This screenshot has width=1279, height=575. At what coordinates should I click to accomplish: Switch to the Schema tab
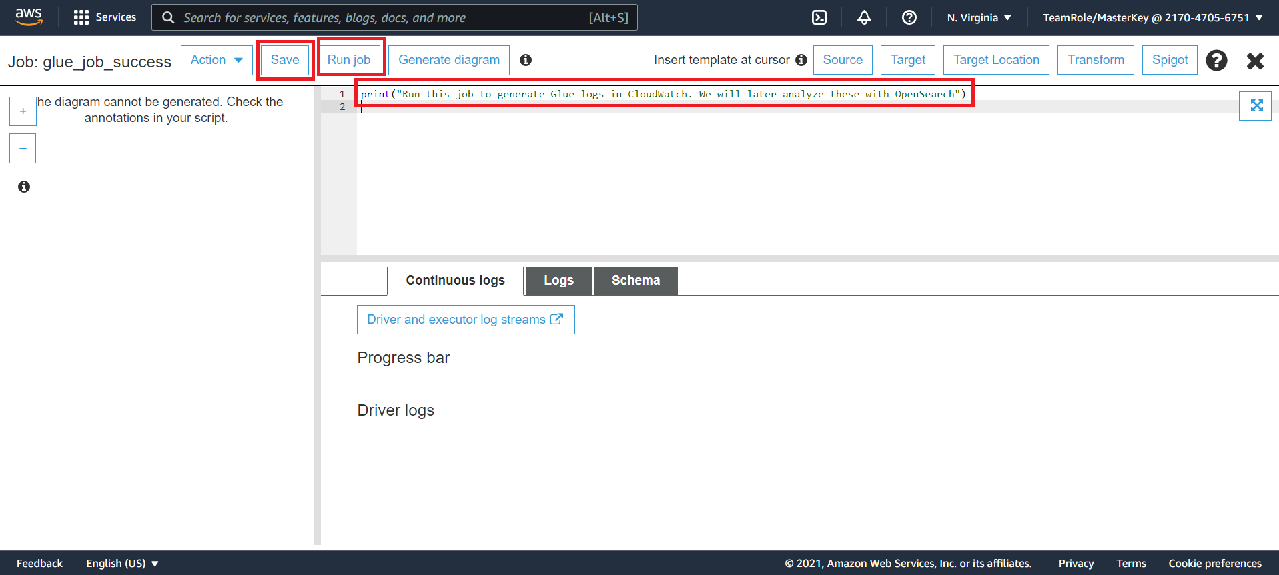coord(636,281)
